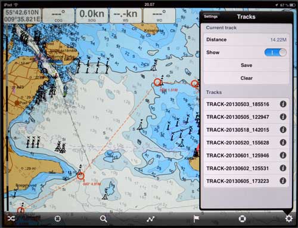Tap the red waypoint circle near 340° label
298x228 pixels.
pyautogui.click(x=80, y=176)
